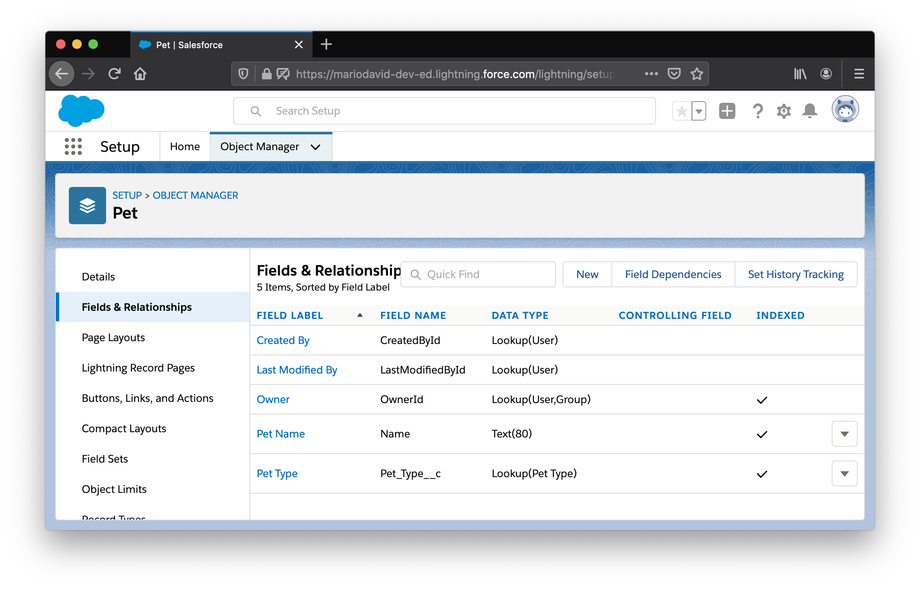This screenshot has height=590, width=920.
Task: Open the global actions plus icon
Action: (x=727, y=111)
